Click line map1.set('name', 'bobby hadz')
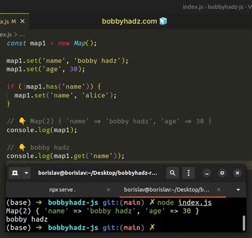Image resolution: width=252 pixels, height=238 pixels. tap(68, 61)
